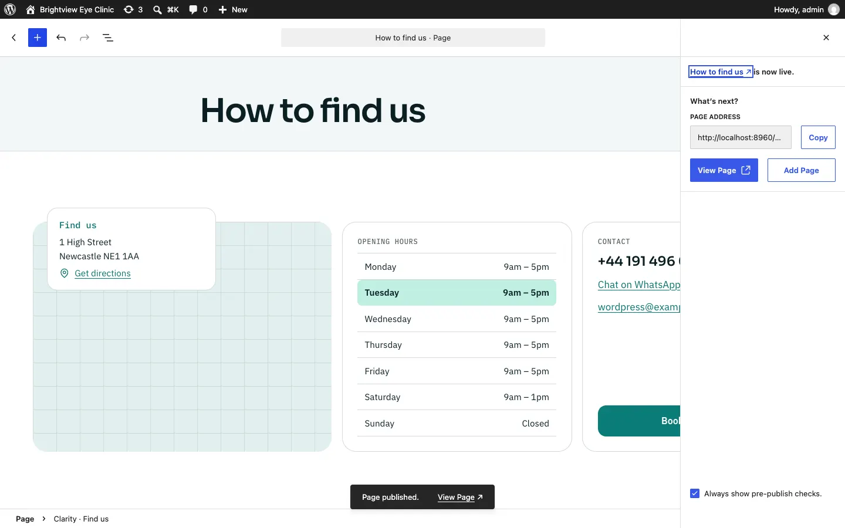Click the 'Chat on WhatsApp' link
This screenshot has width=845, height=528.
click(639, 285)
